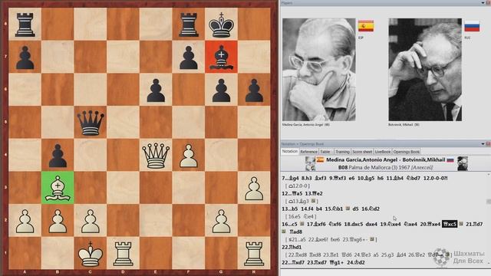Click the white pawn on g2
The width and height of the screenshot is (491, 276).
pyautogui.click(x=221, y=221)
